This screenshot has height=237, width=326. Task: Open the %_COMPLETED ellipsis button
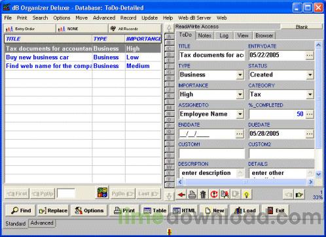pyautogui.click(x=310, y=114)
